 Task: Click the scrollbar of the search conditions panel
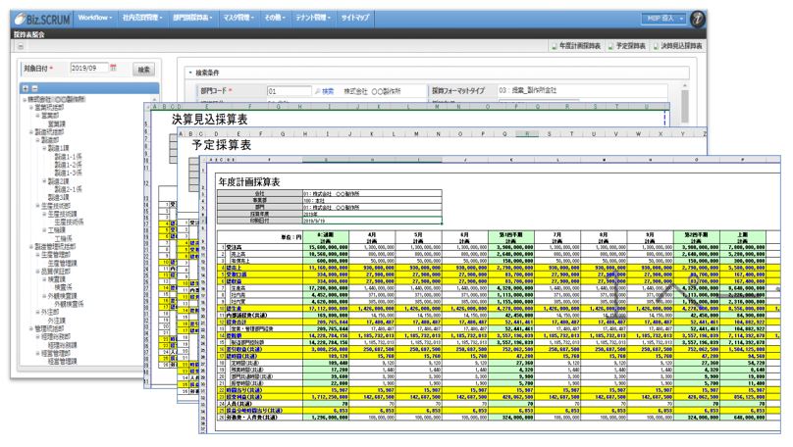(x=684, y=106)
